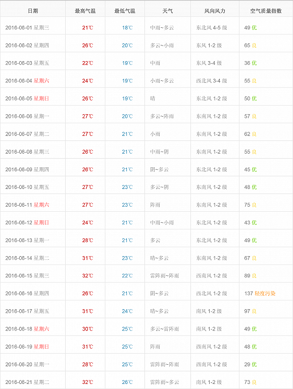Click the 32℃ high temperature on 2016-06-15
This screenshot has height=389, width=293.
pos(87,276)
